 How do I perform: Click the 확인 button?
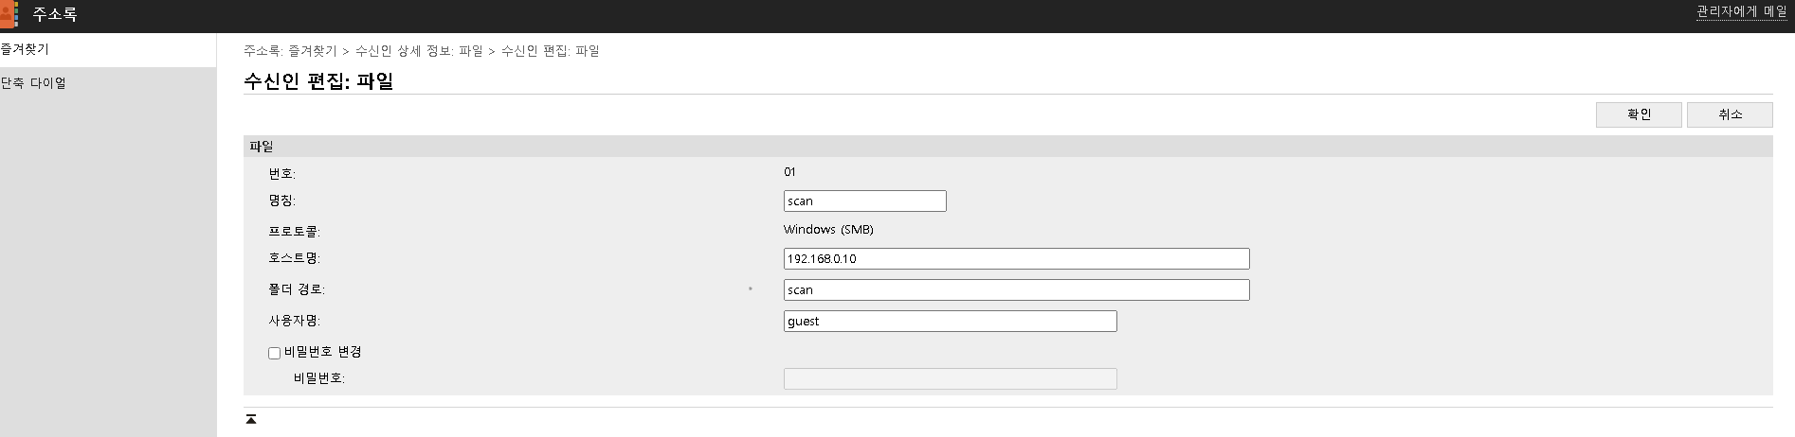1639,114
